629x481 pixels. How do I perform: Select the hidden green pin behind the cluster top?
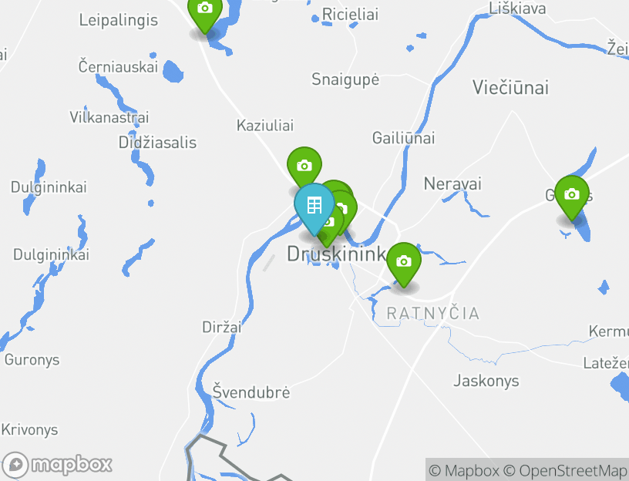click(339, 186)
